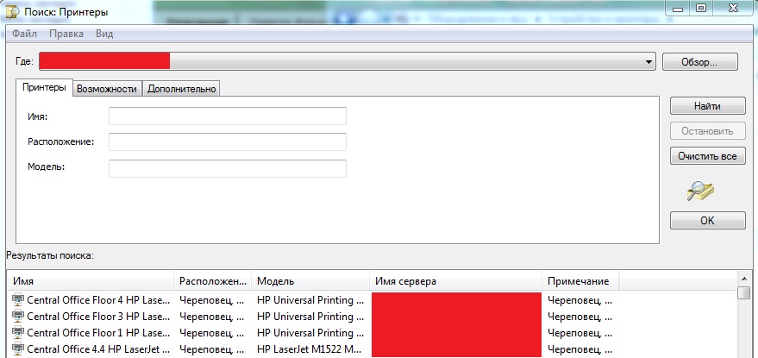758x358 pixels.
Task: Click the magnifier search animation icon
Action: click(x=700, y=191)
